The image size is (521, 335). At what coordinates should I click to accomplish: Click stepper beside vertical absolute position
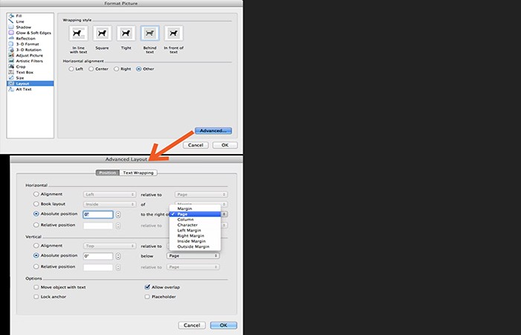pyautogui.click(x=118, y=256)
